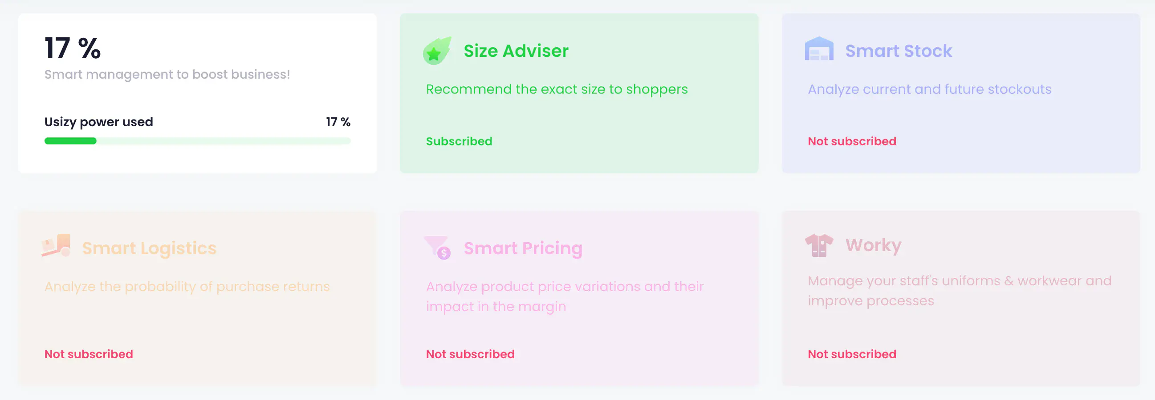1155x400 pixels.
Task: Click the Usizy power used progress bar
Action: click(x=197, y=141)
